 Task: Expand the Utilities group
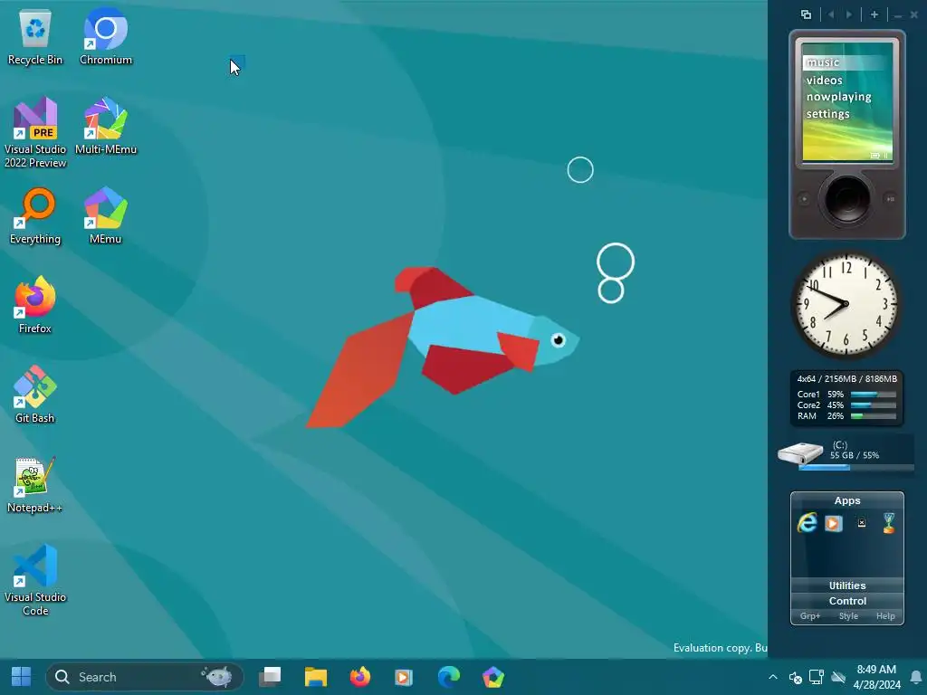coord(846,586)
